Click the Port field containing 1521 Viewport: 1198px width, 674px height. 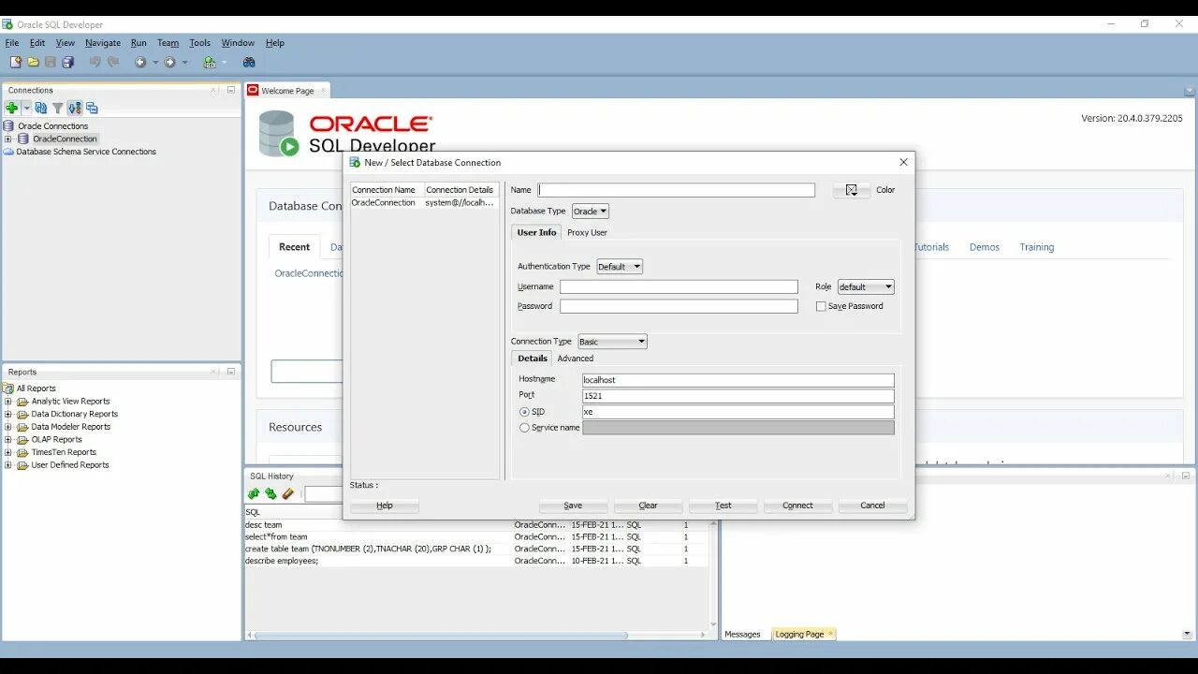coord(738,396)
